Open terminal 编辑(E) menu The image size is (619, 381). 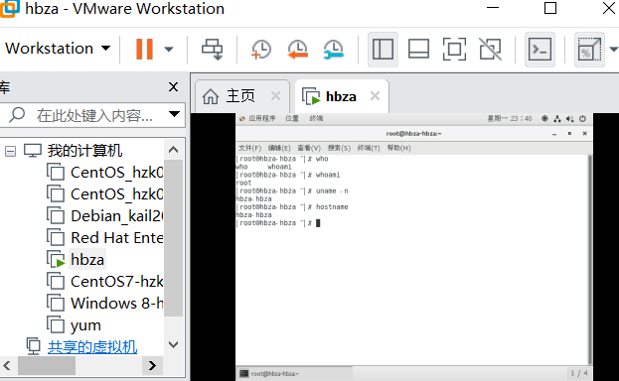tap(279, 148)
